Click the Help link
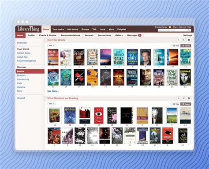This screenshot has height=169, width=209. click(189, 27)
